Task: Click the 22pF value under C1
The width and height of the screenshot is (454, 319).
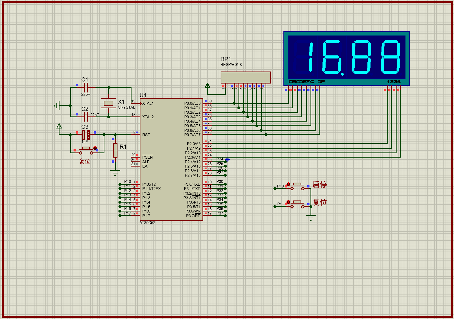Action: click(x=86, y=94)
